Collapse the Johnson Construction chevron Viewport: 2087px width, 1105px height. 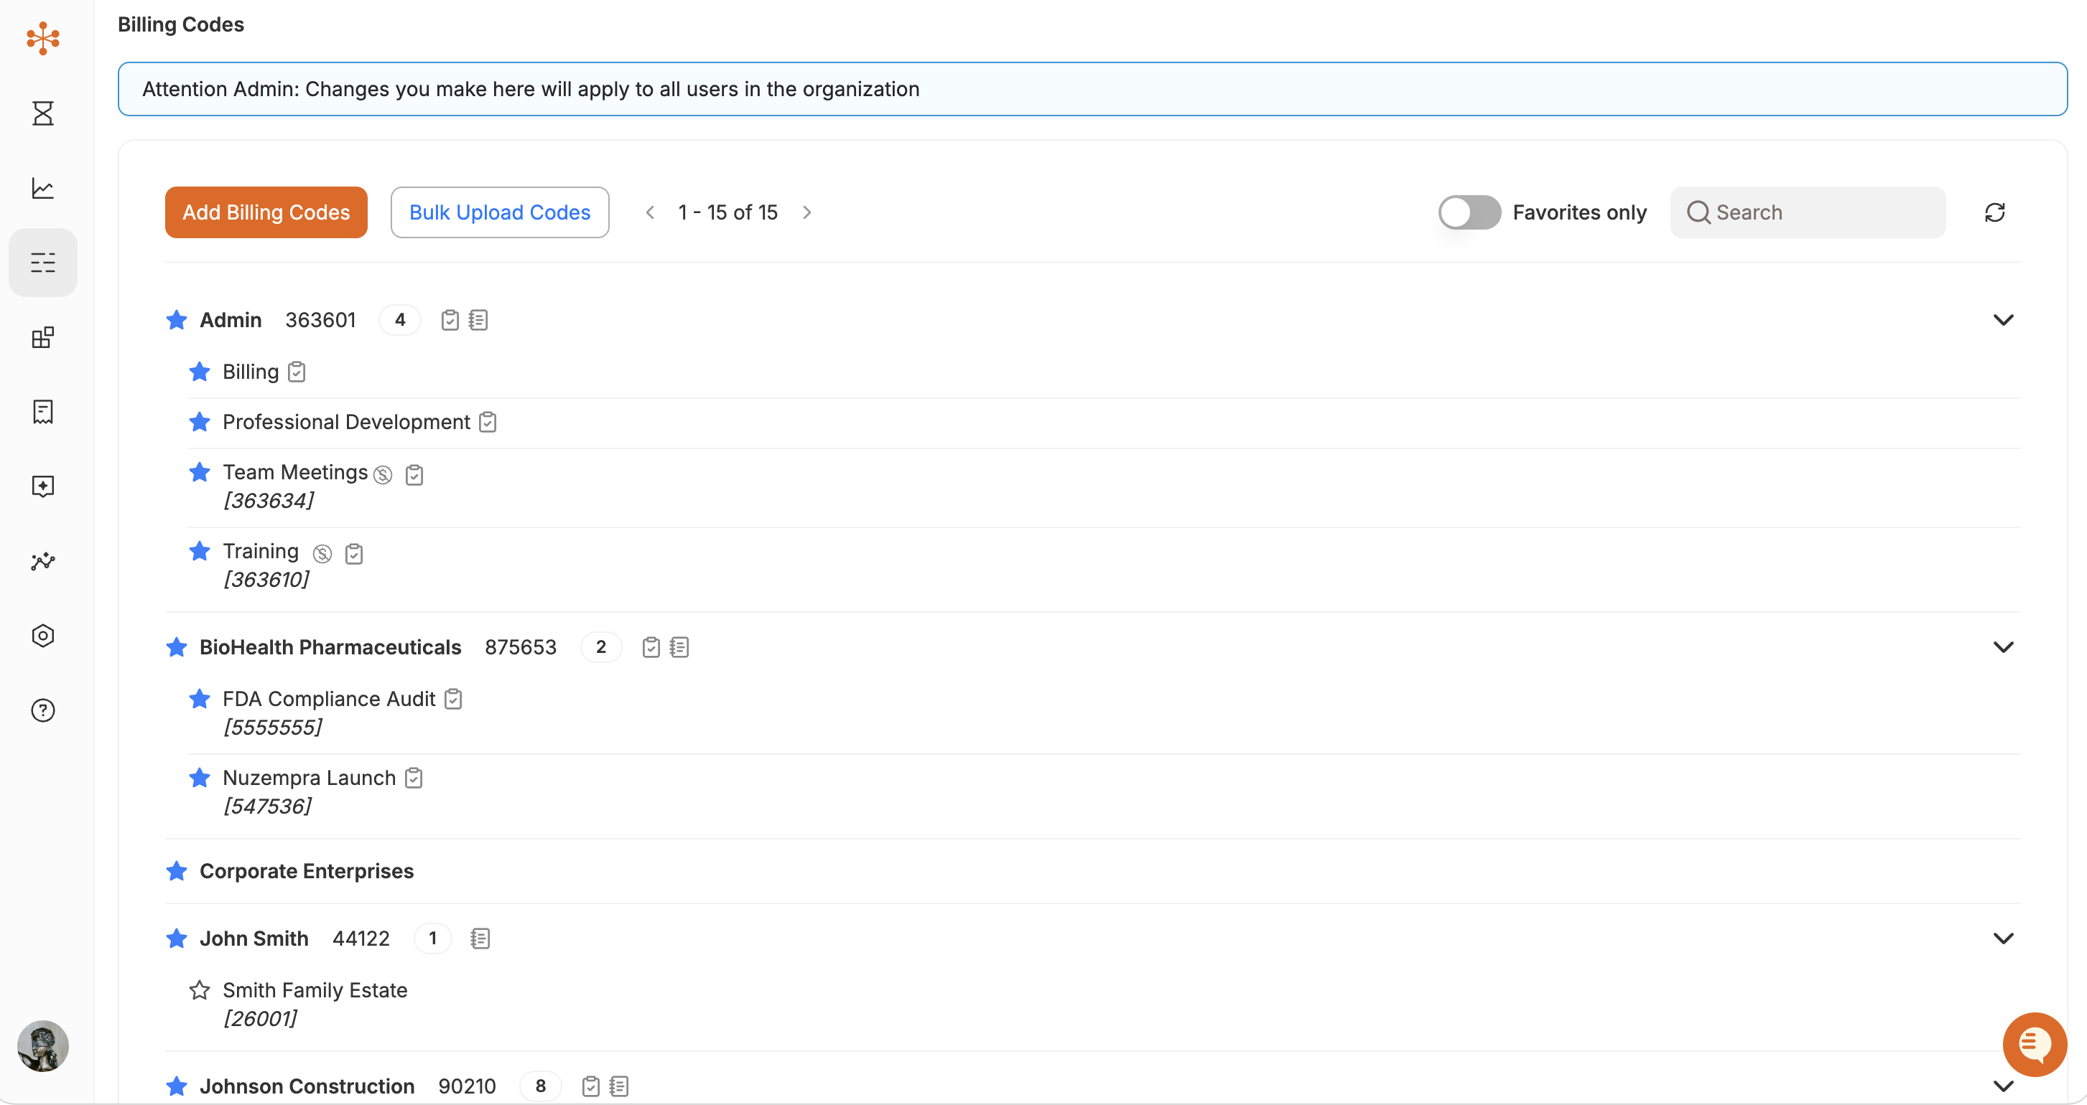2003,1086
